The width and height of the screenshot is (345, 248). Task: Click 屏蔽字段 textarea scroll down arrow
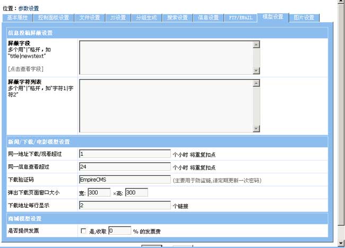click(256, 71)
